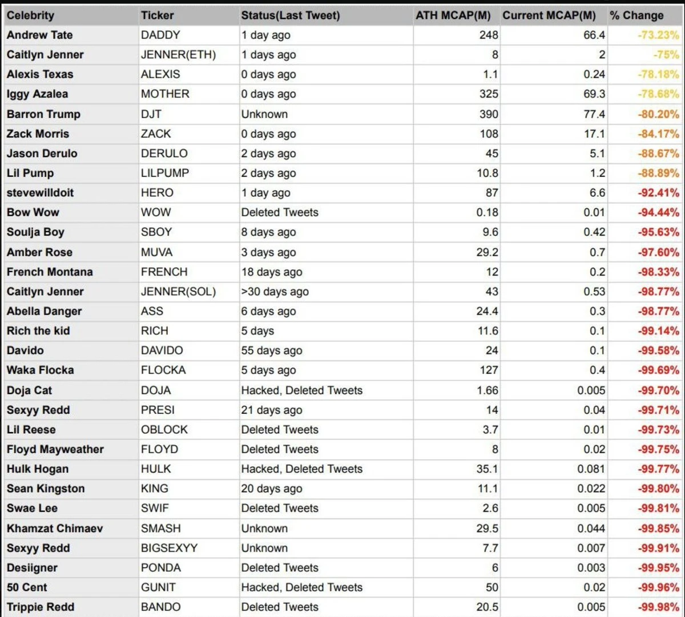Image resolution: width=685 pixels, height=617 pixels.
Task: Select the GUNIT ticker cell
Action: coord(158,587)
